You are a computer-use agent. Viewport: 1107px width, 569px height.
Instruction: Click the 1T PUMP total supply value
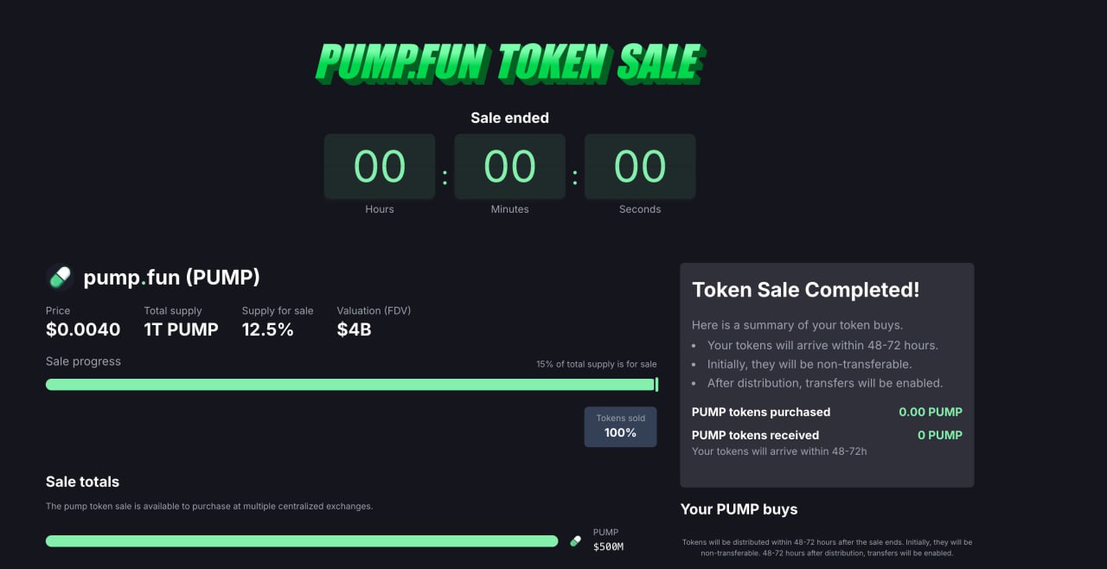coord(181,329)
